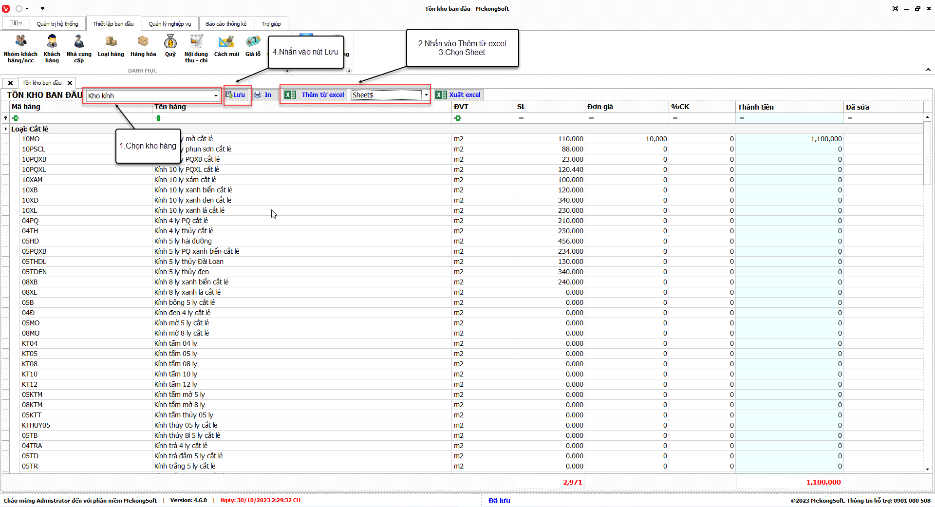Sort by the Đơn giá column header
This screenshot has height=507, width=935.
[x=627, y=107]
